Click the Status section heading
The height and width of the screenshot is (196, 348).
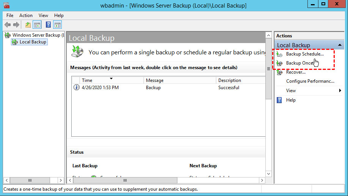click(77, 152)
